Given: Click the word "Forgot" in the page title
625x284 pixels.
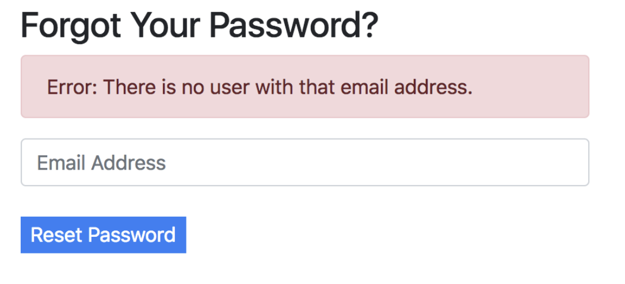Looking at the screenshot, I should [x=71, y=26].
